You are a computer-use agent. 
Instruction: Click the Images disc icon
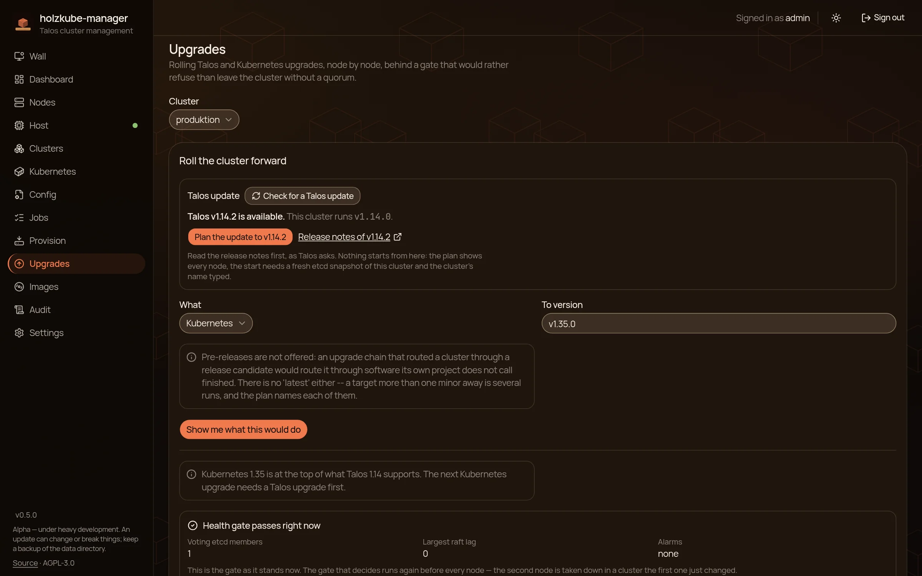coord(19,287)
